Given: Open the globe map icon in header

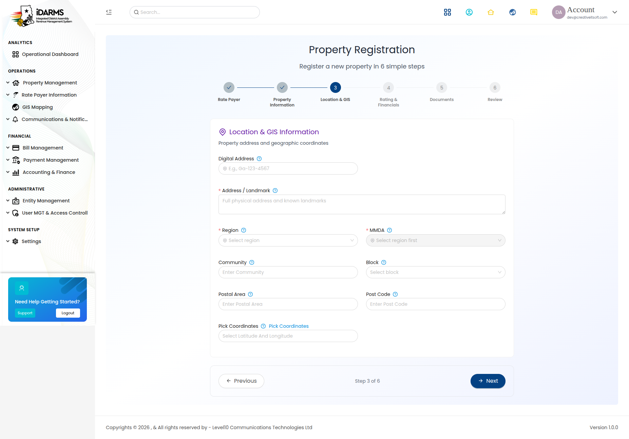Looking at the screenshot, I should pyautogui.click(x=513, y=12).
